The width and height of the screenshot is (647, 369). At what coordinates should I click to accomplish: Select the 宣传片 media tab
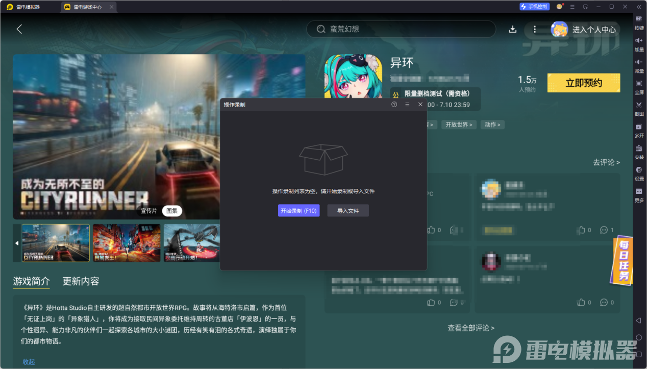coord(149,211)
